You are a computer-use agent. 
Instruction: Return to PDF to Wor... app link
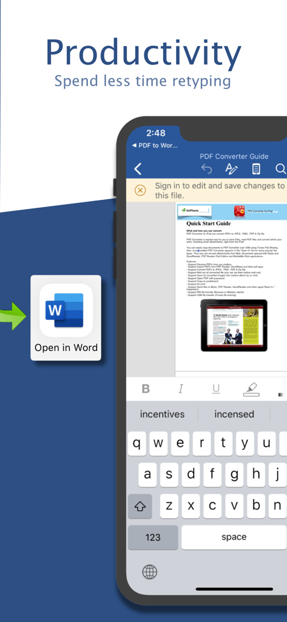pos(155,146)
